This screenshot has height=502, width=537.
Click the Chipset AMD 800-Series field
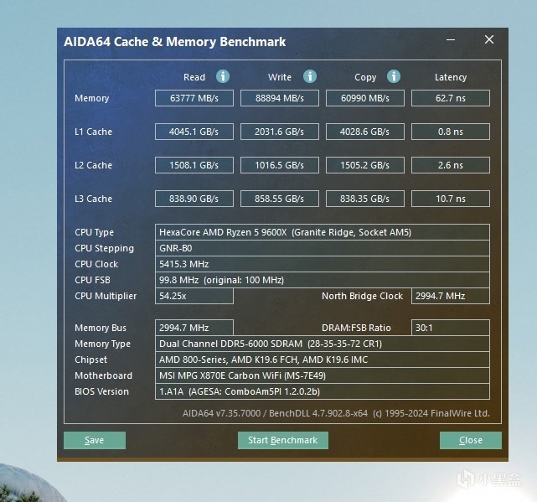323,360
